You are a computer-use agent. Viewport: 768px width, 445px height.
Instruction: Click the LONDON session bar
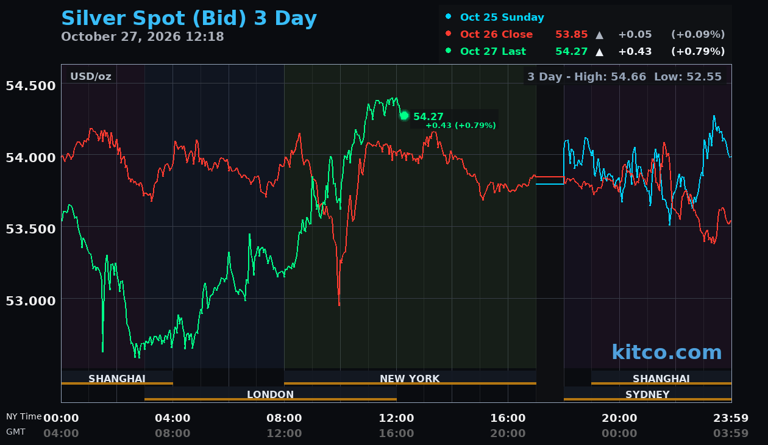pos(271,394)
